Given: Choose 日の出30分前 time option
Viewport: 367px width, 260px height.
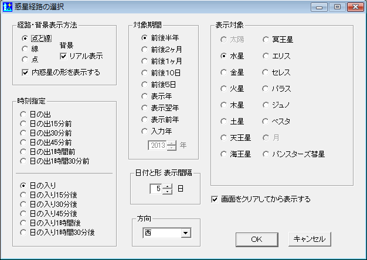Looking at the screenshot, I should pyautogui.click(x=23, y=133).
